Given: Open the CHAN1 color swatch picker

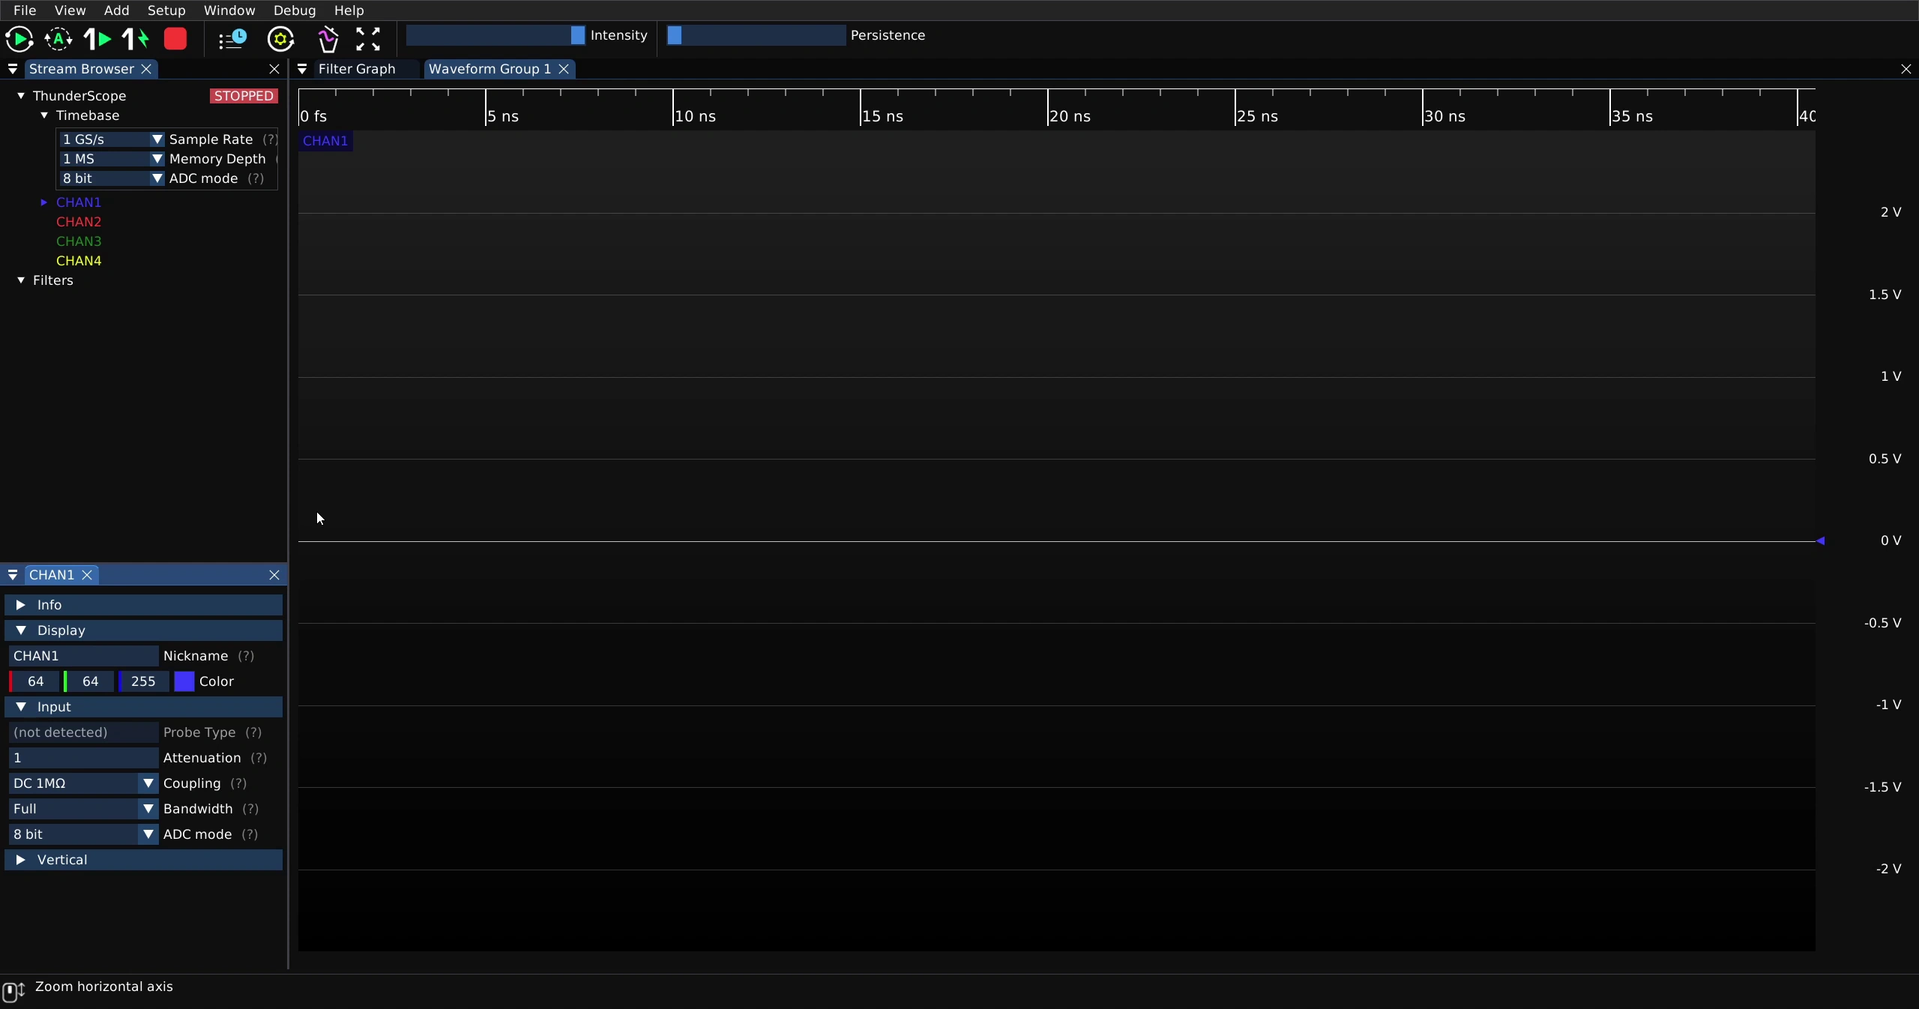Looking at the screenshot, I should [x=184, y=681].
